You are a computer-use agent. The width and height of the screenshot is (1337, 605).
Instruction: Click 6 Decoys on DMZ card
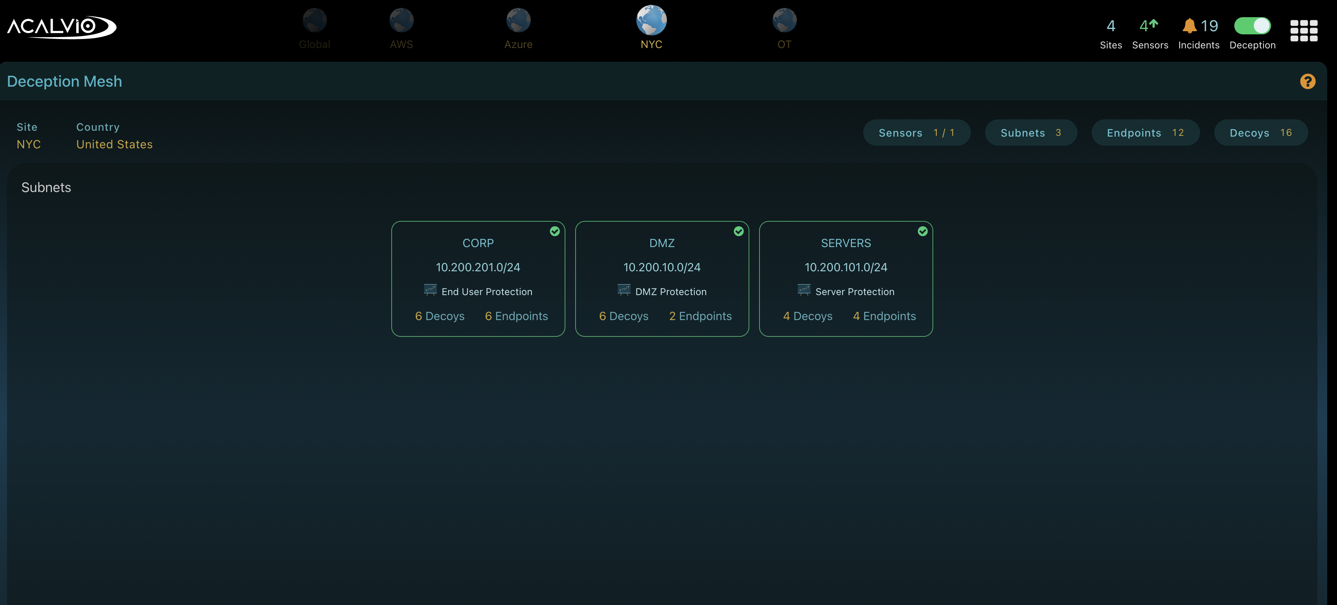click(623, 316)
